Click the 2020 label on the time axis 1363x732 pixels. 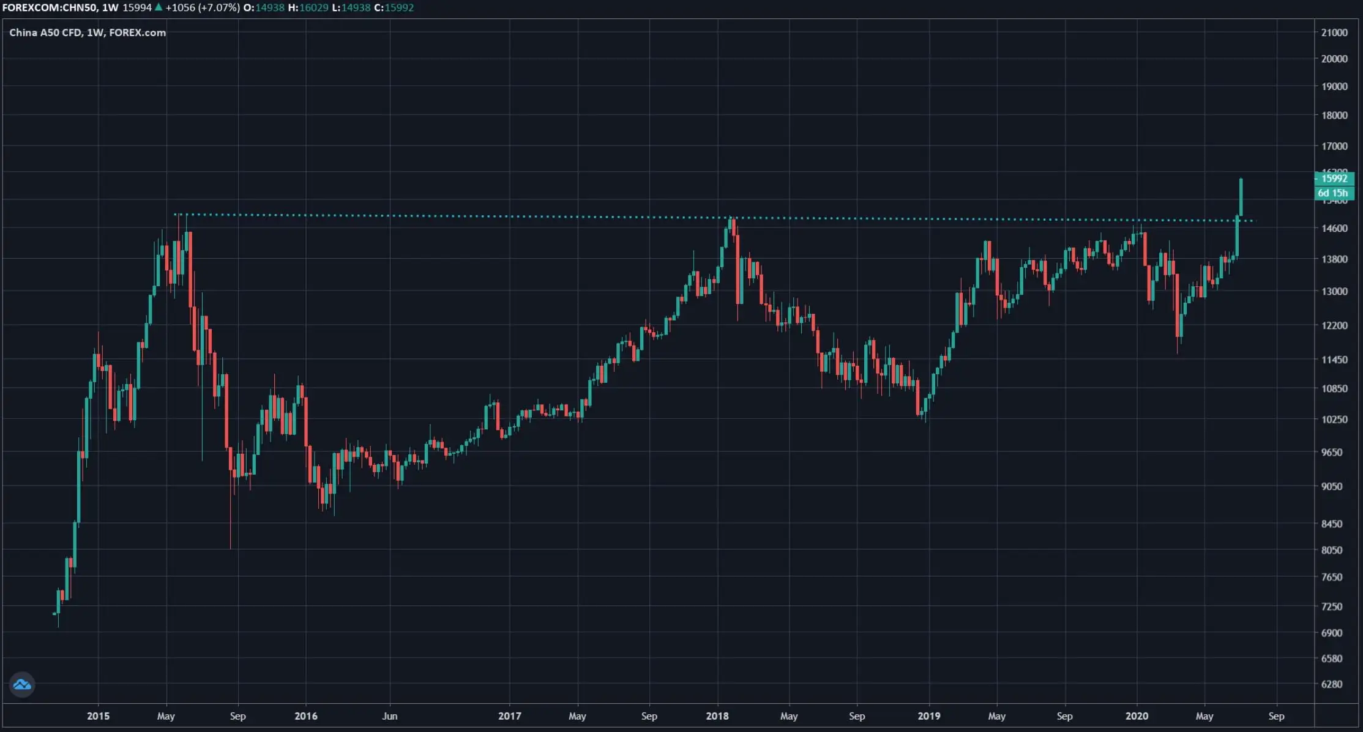coord(1138,716)
